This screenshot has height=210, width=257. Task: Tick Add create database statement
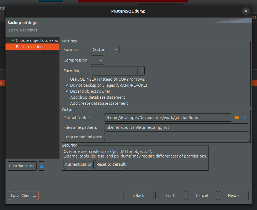[x=67, y=103]
